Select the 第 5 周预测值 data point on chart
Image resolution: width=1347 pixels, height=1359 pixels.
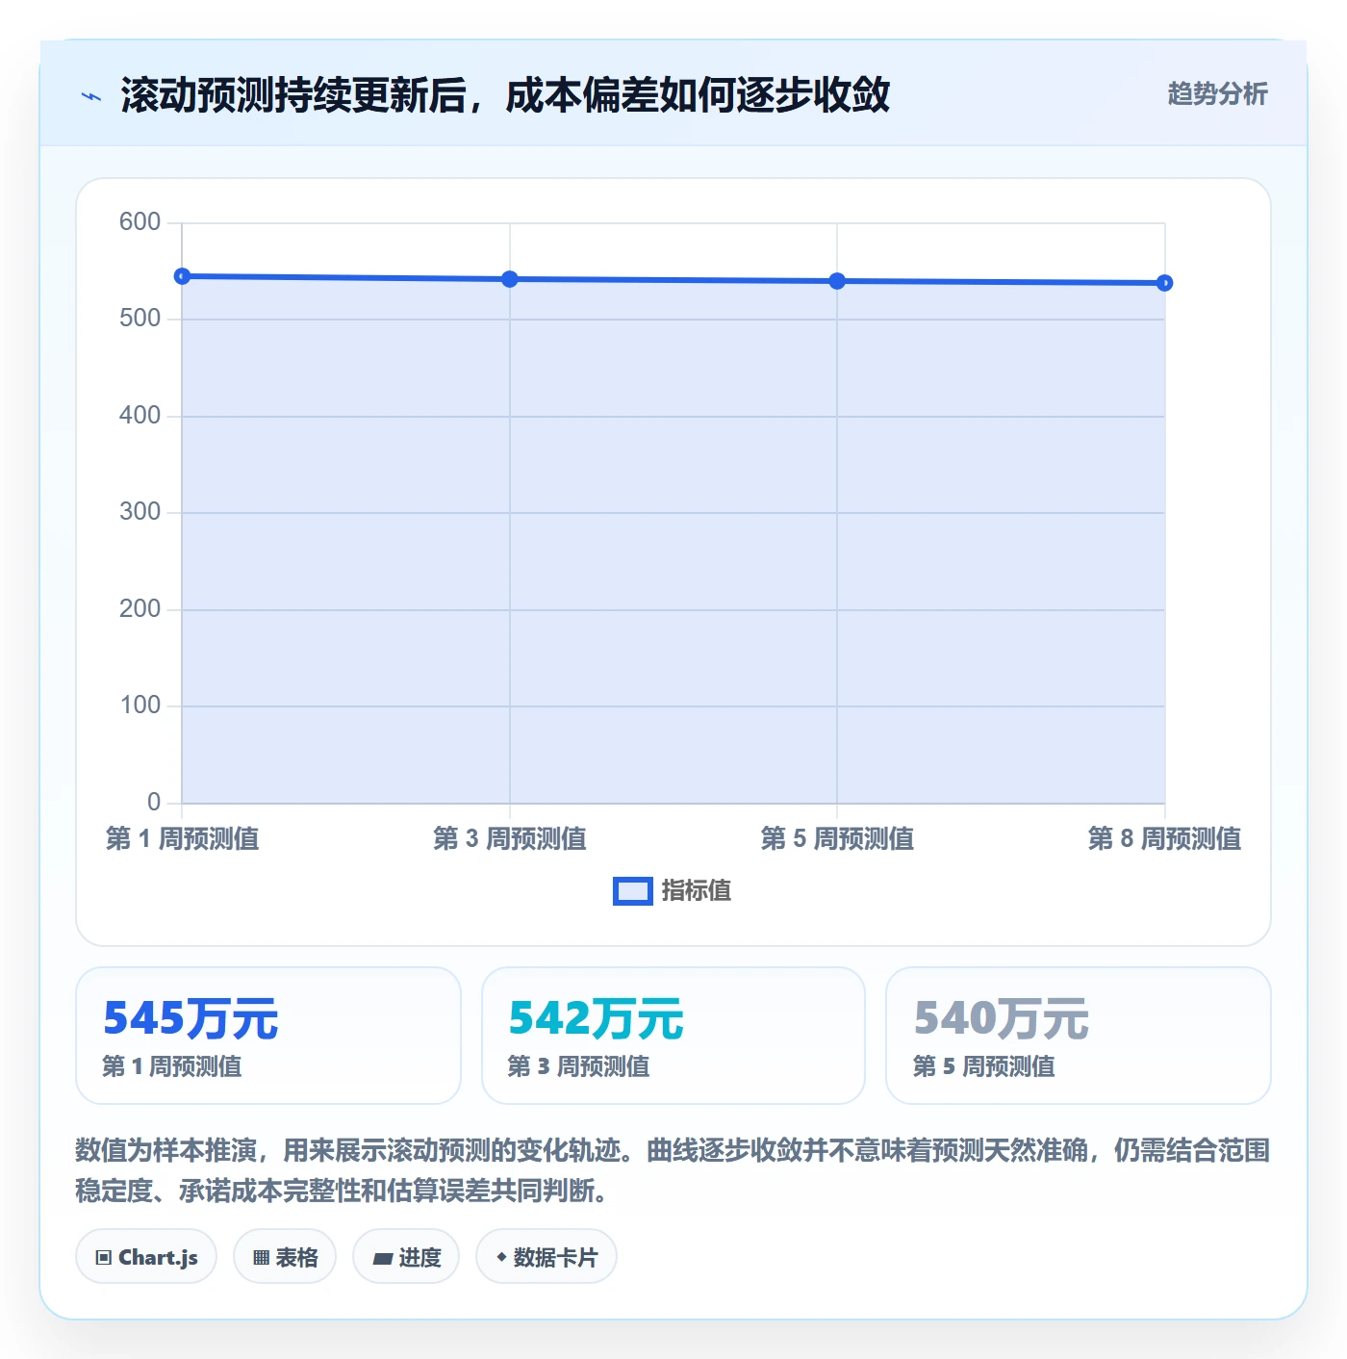837,281
